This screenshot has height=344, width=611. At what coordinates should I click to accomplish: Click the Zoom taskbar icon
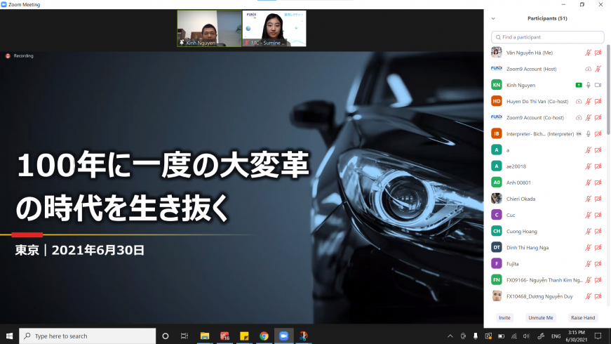click(283, 336)
